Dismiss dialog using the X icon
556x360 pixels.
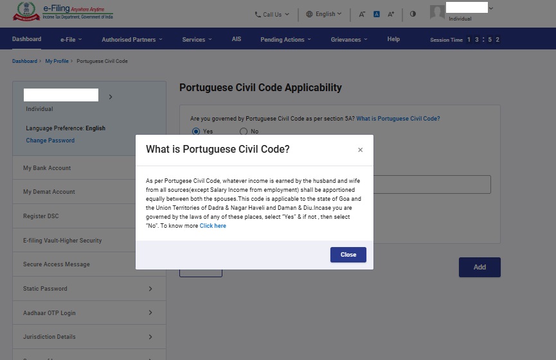pos(360,150)
